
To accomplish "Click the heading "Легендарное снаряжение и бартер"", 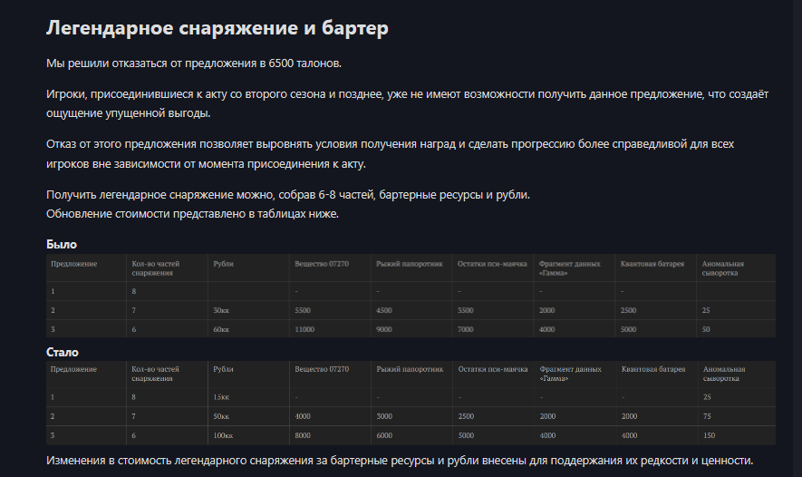I will [217, 28].
